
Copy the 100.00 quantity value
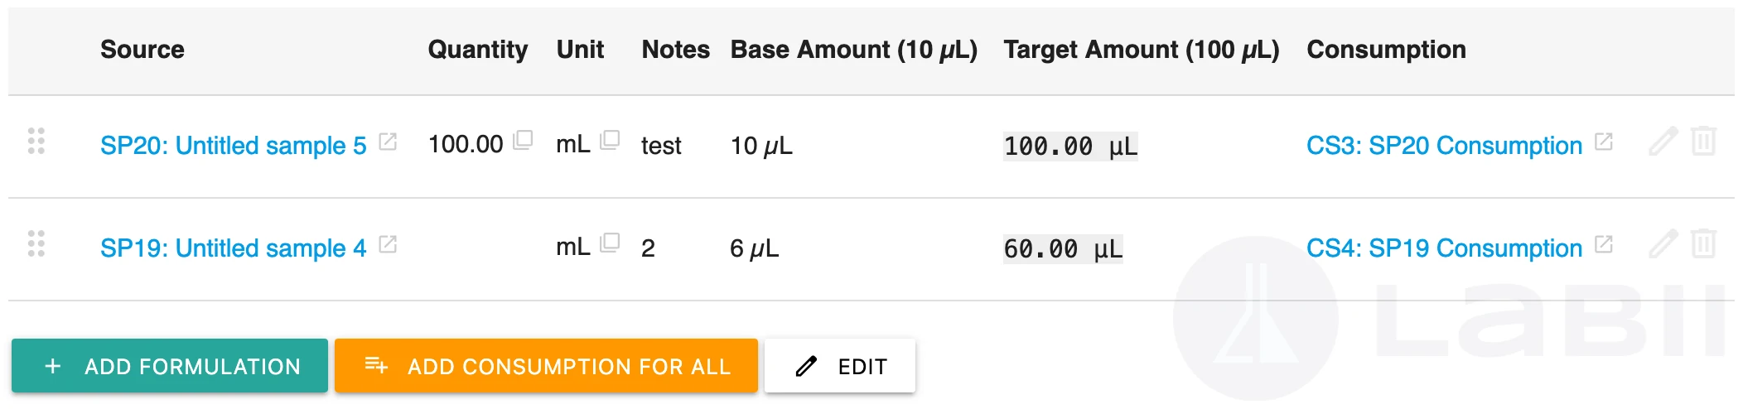(x=523, y=140)
